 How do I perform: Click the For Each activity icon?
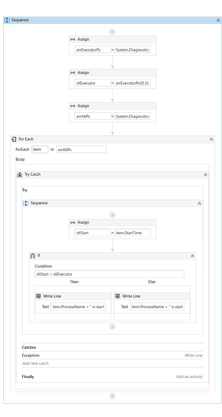14,139
